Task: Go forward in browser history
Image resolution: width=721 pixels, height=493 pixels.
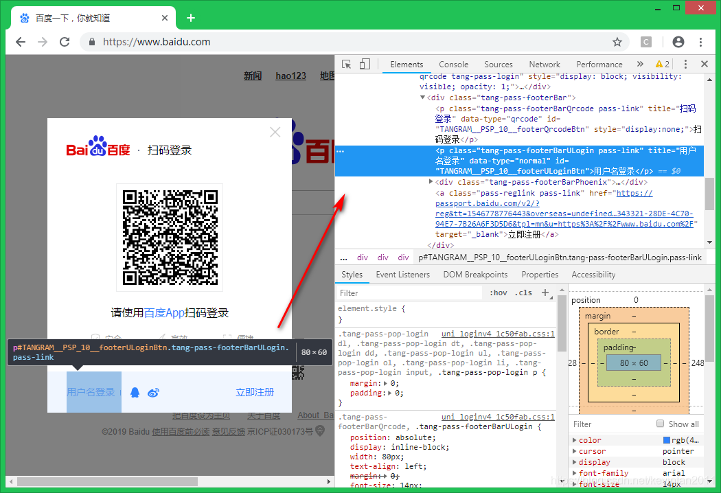Action: coord(43,42)
